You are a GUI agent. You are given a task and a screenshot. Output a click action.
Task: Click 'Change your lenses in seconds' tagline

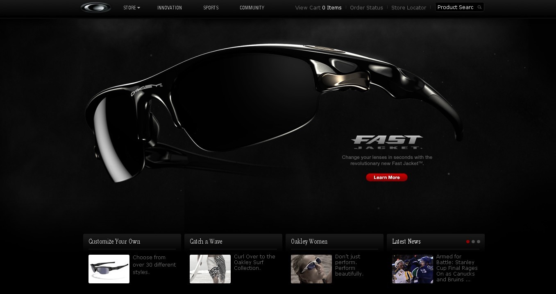click(387, 160)
